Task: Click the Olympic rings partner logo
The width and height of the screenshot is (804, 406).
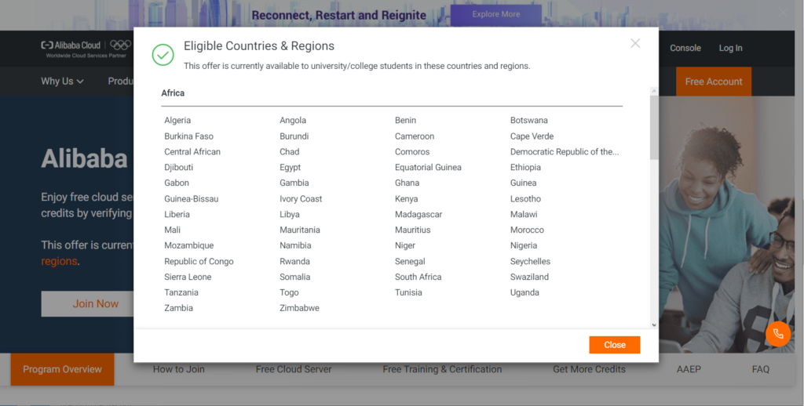Action: 120,45
